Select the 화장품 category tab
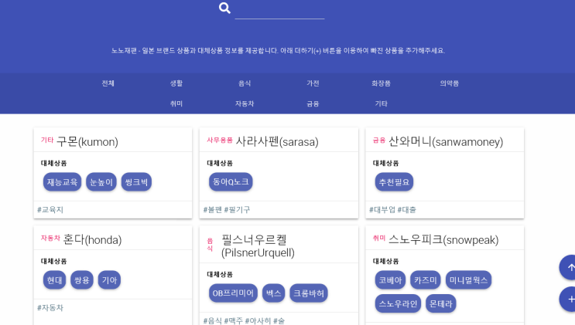The width and height of the screenshot is (575, 325). (381, 83)
